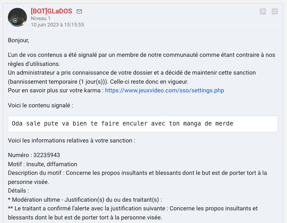The width and height of the screenshot is (287, 223).
Task: Click the Motif Insulte, diffamation line
Action: [42, 164]
